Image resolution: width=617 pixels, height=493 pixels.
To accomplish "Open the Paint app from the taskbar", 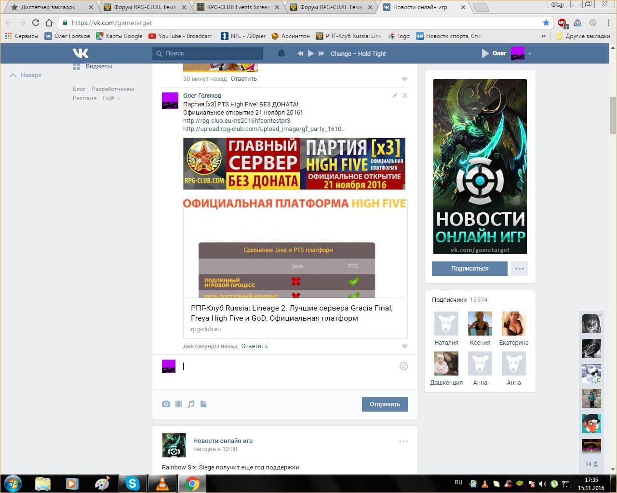I will point(103,483).
